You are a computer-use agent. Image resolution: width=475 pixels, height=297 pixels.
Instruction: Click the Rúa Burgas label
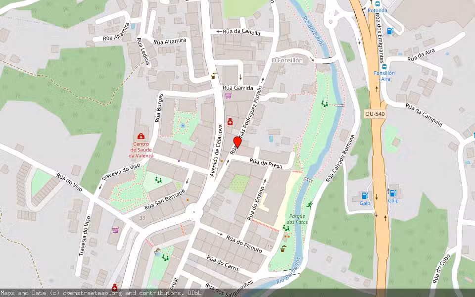[x=159, y=108]
